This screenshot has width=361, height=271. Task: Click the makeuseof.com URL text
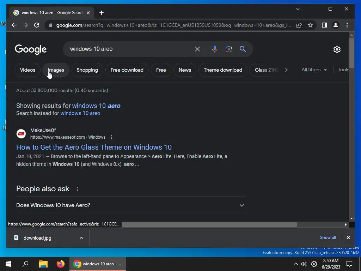(x=68, y=137)
